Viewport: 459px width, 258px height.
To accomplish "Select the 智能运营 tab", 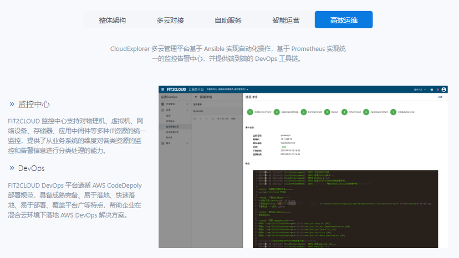I will click(285, 20).
